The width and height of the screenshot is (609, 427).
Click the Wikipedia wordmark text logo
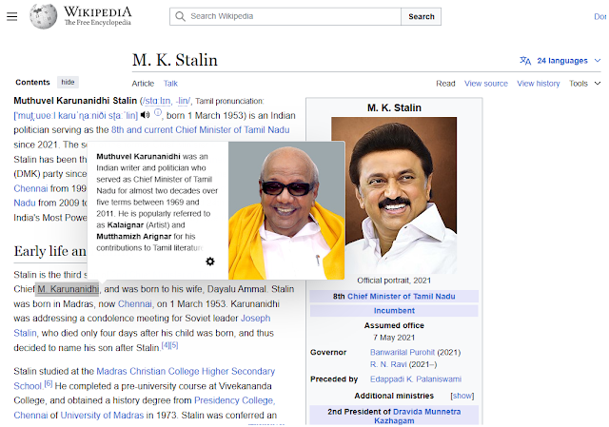click(x=98, y=16)
